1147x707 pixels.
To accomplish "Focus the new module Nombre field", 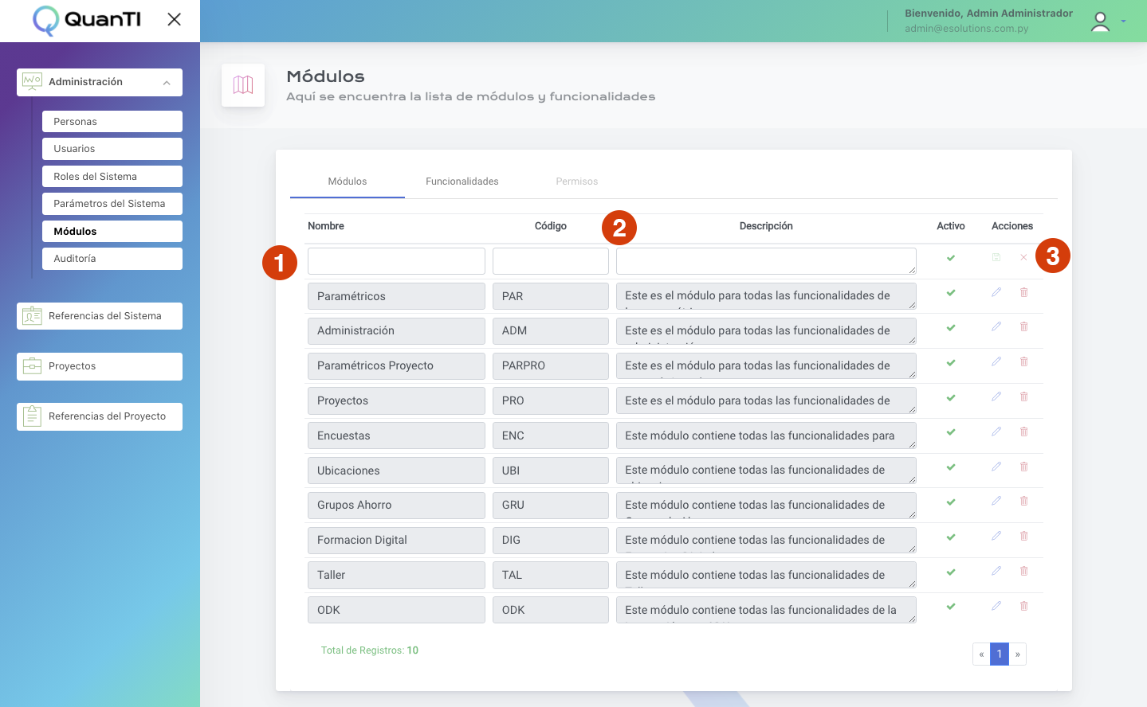I will (396, 261).
